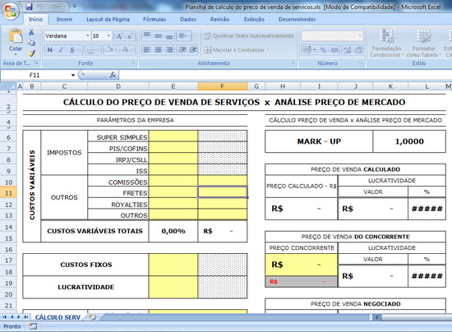Expand the Número group dialog launcher
The image size is (452, 332).
click(x=361, y=62)
